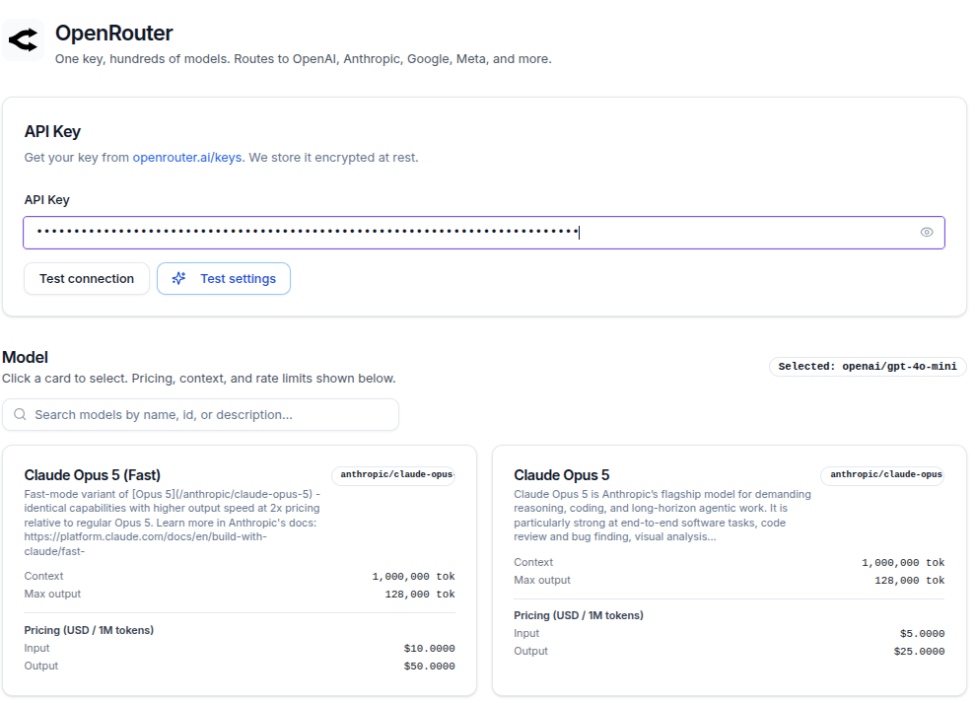The width and height of the screenshot is (975, 703).
Task: Click the $50.0000 output price value
Action: pos(429,667)
